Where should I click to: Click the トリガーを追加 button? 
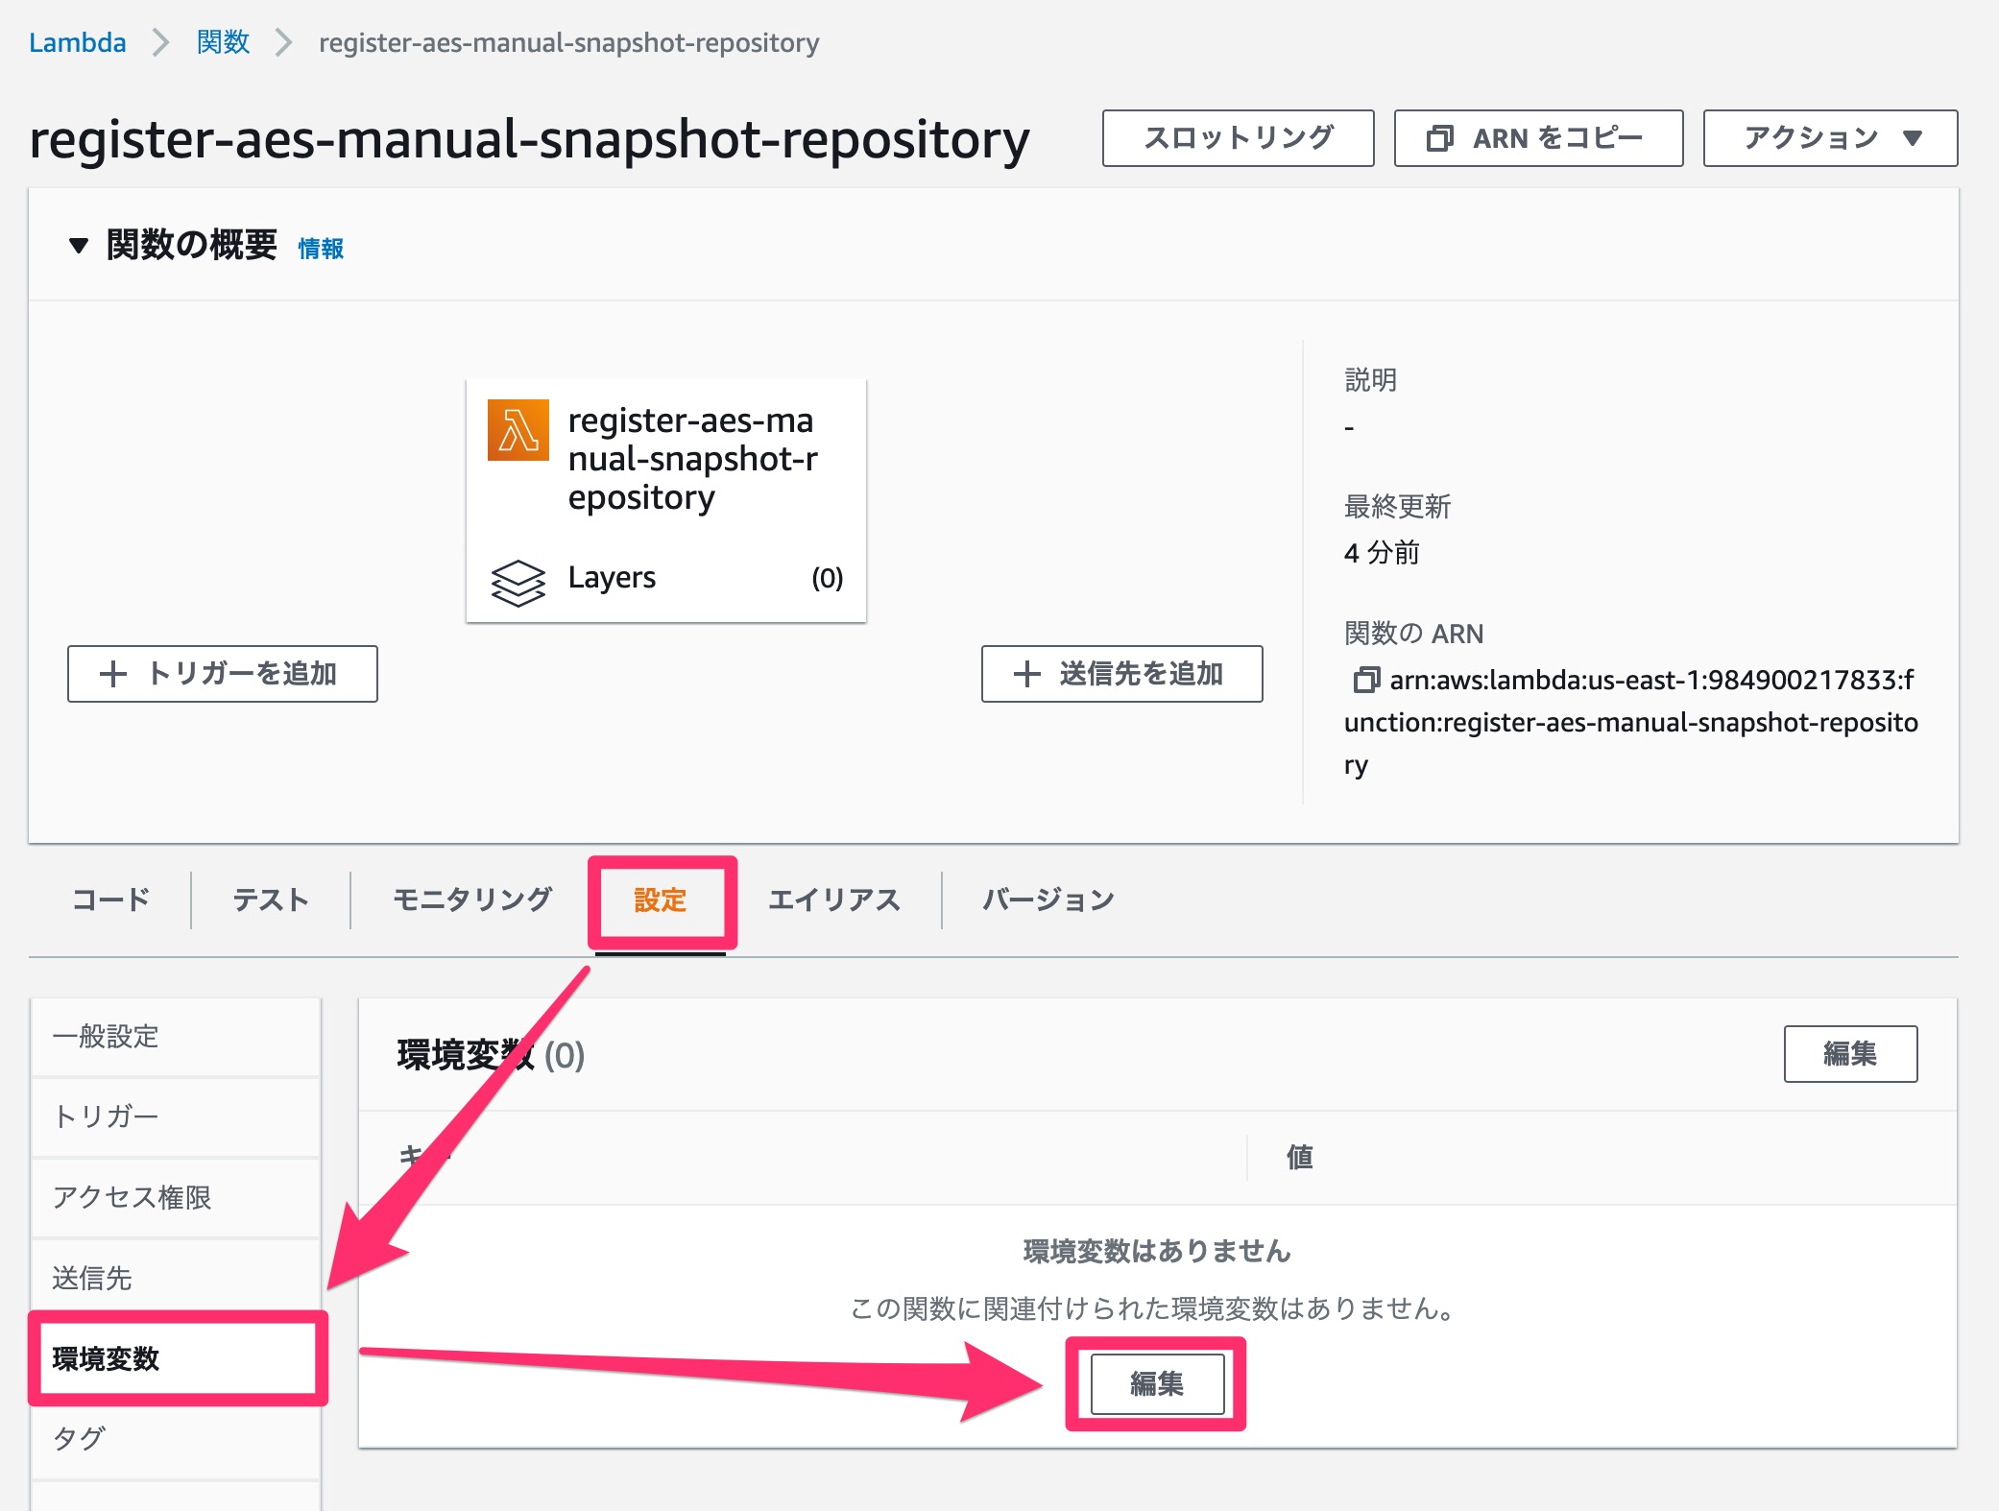223,674
